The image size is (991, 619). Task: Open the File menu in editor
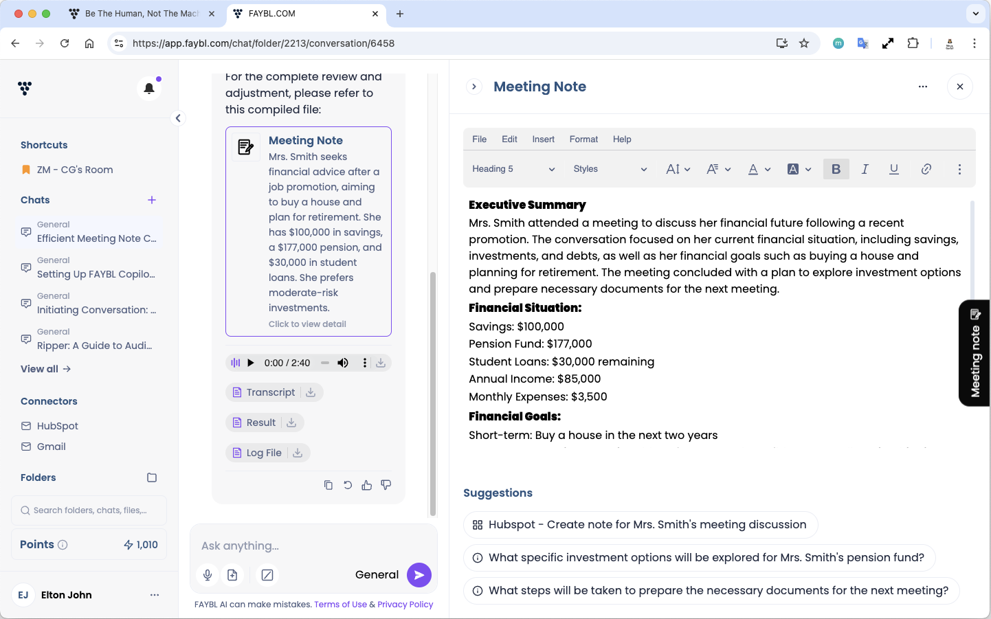point(480,139)
